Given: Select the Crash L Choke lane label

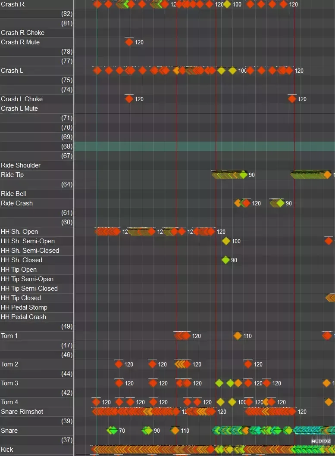Looking at the screenshot, I should click(x=22, y=99).
